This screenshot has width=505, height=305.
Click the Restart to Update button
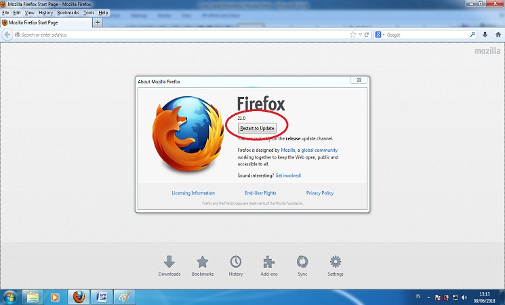click(257, 128)
